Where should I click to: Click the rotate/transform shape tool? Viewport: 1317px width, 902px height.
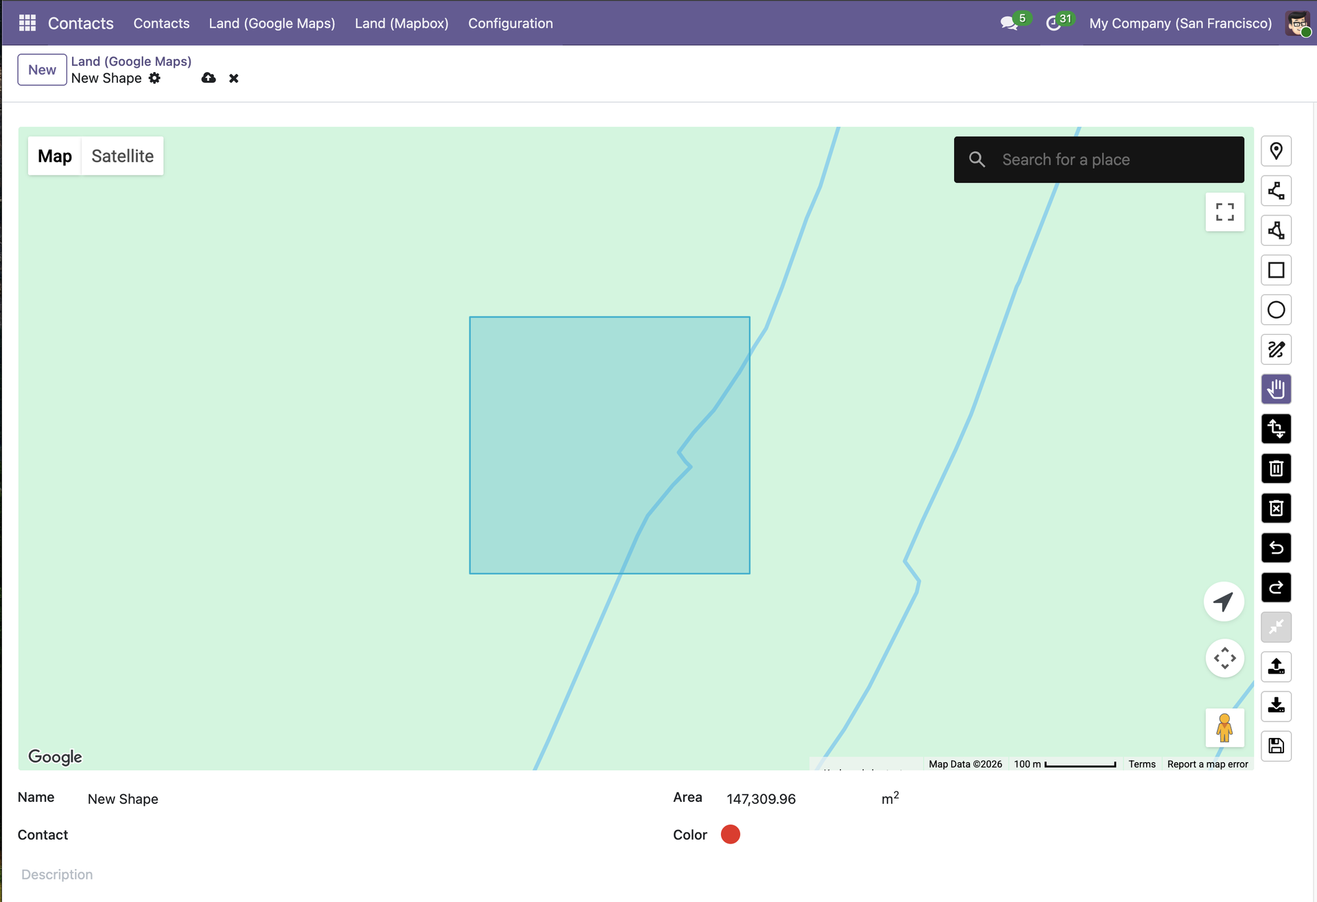click(x=1276, y=429)
